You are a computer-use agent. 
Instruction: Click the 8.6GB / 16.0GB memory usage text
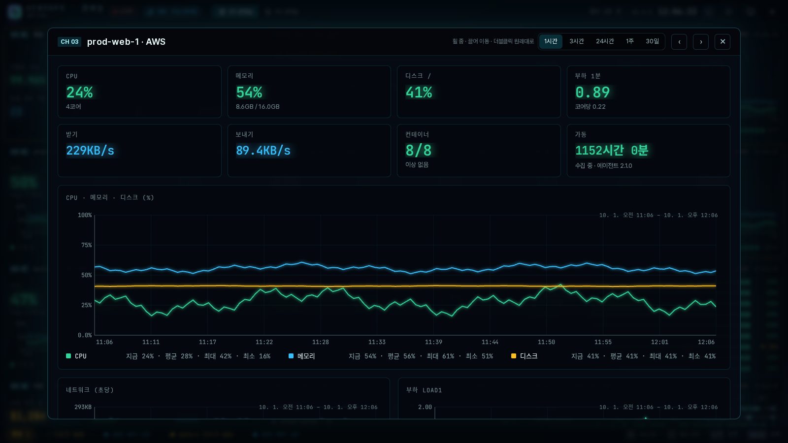258,107
